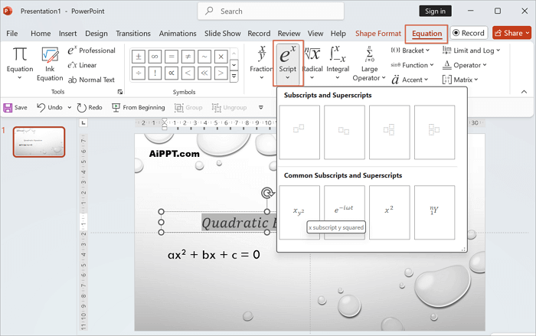Switch equation to Professional format
536x336 pixels.
[x=92, y=51]
